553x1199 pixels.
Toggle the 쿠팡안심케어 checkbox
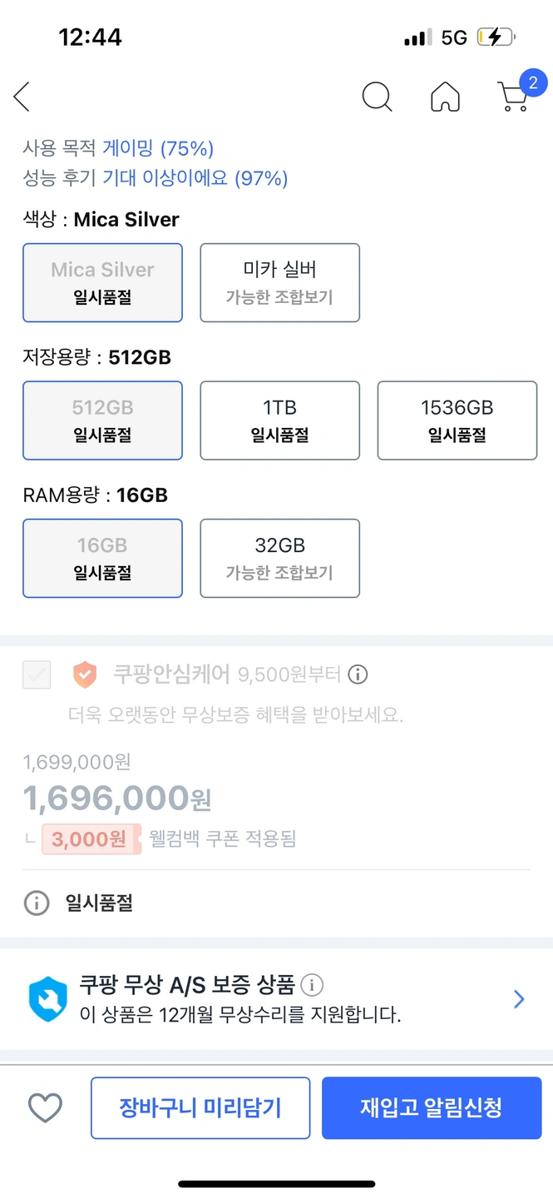pyautogui.click(x=37, y=674)
